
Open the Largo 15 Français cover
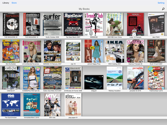(135, 24)
